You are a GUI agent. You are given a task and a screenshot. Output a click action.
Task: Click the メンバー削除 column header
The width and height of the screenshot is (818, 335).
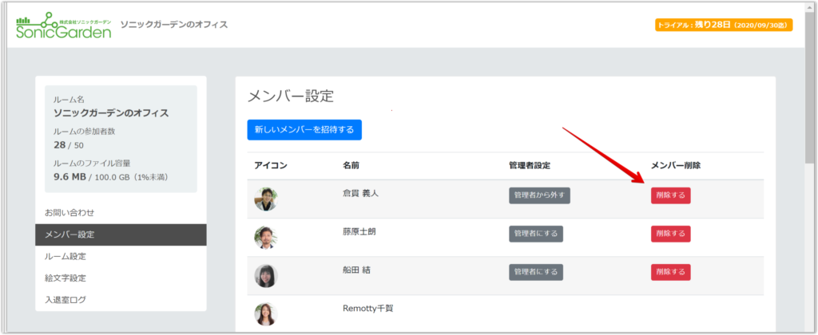tap(676, 166)
